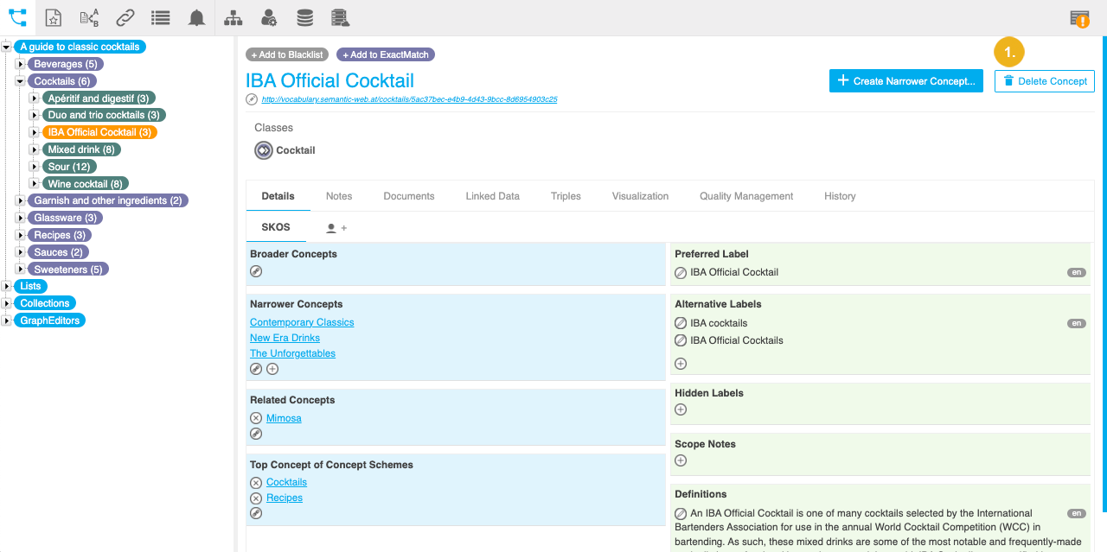Open the hierarchy diagram toolbar icon
The width and height of the screenshot is (1107, 552).
click(233, 17)
